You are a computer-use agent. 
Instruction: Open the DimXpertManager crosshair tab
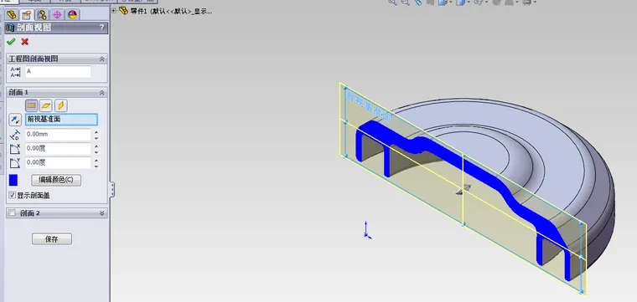tap(57, 15)
